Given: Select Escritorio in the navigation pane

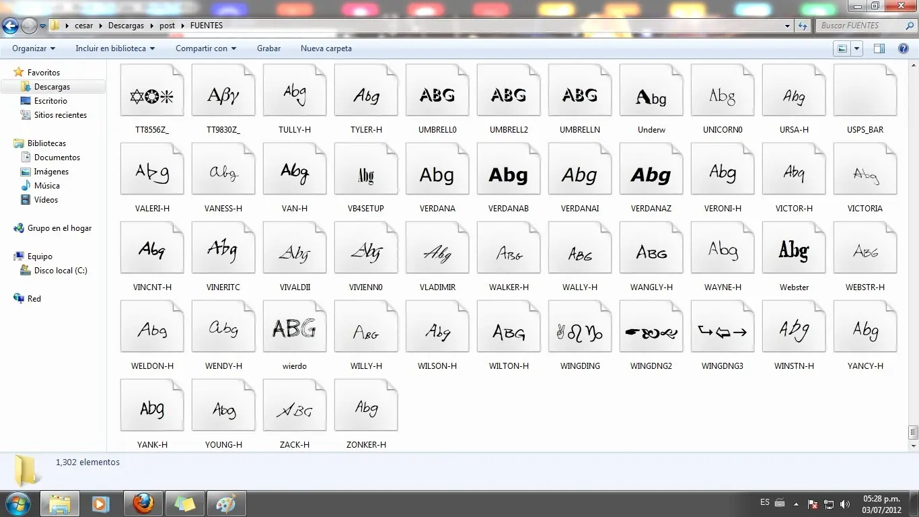Looking at the screenshot, I should coord(51,101).
